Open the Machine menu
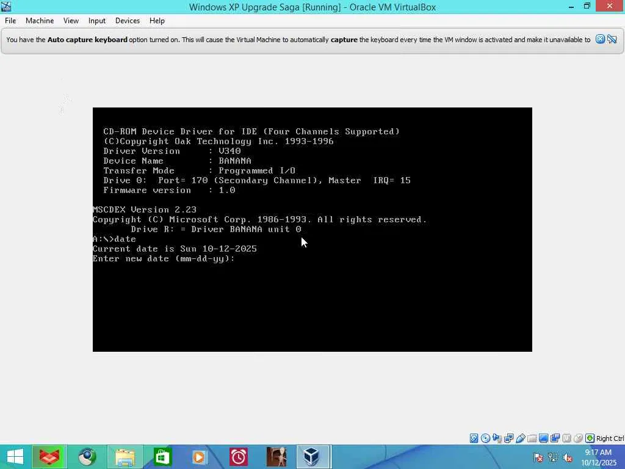 point(40,21)
